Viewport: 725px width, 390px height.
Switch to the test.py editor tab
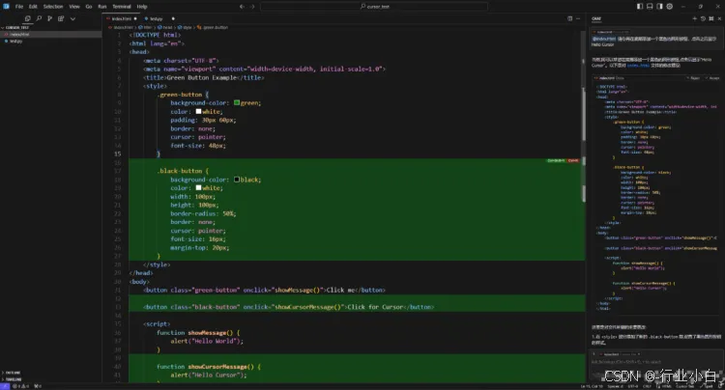click(154, 19)
